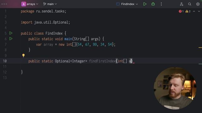Click the error count indicator

(x=181, y=11)
